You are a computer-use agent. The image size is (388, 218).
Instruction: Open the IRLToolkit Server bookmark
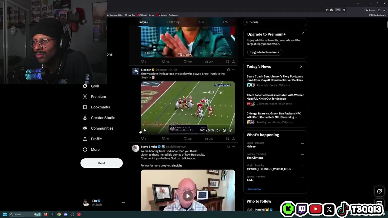click(145, 15)
